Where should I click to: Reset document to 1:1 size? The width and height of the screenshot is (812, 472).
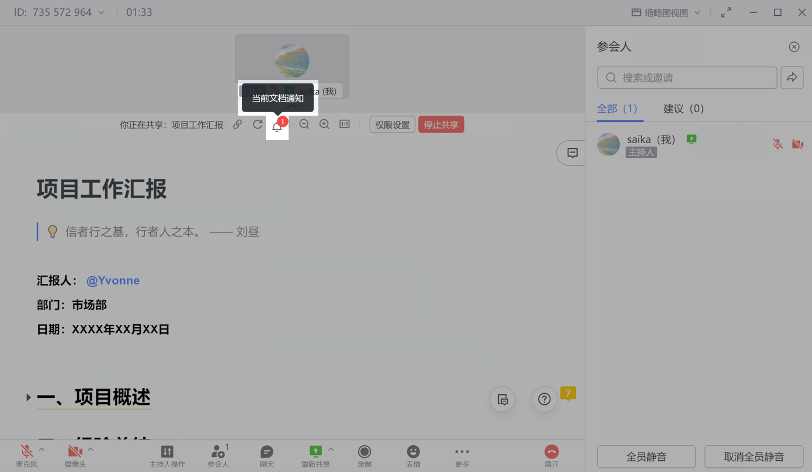click(345, 124)
